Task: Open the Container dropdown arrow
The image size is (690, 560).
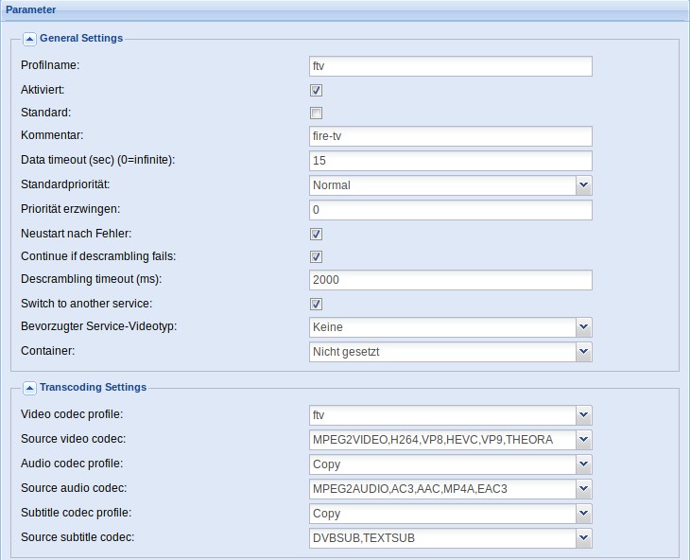Action: 583,352
